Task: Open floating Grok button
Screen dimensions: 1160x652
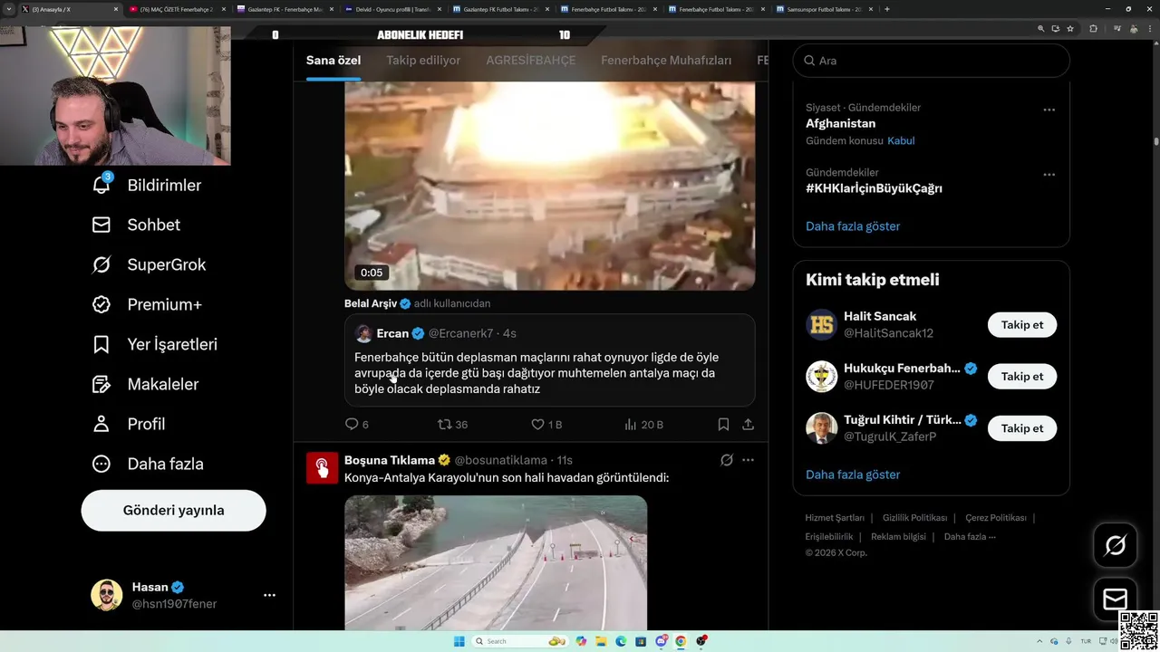Action: pyautogui.click(x=1115, y=545)
